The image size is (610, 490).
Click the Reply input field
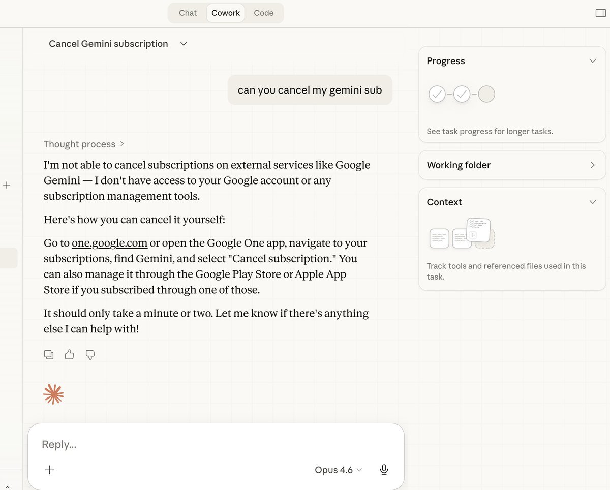(x=216, y=444)
